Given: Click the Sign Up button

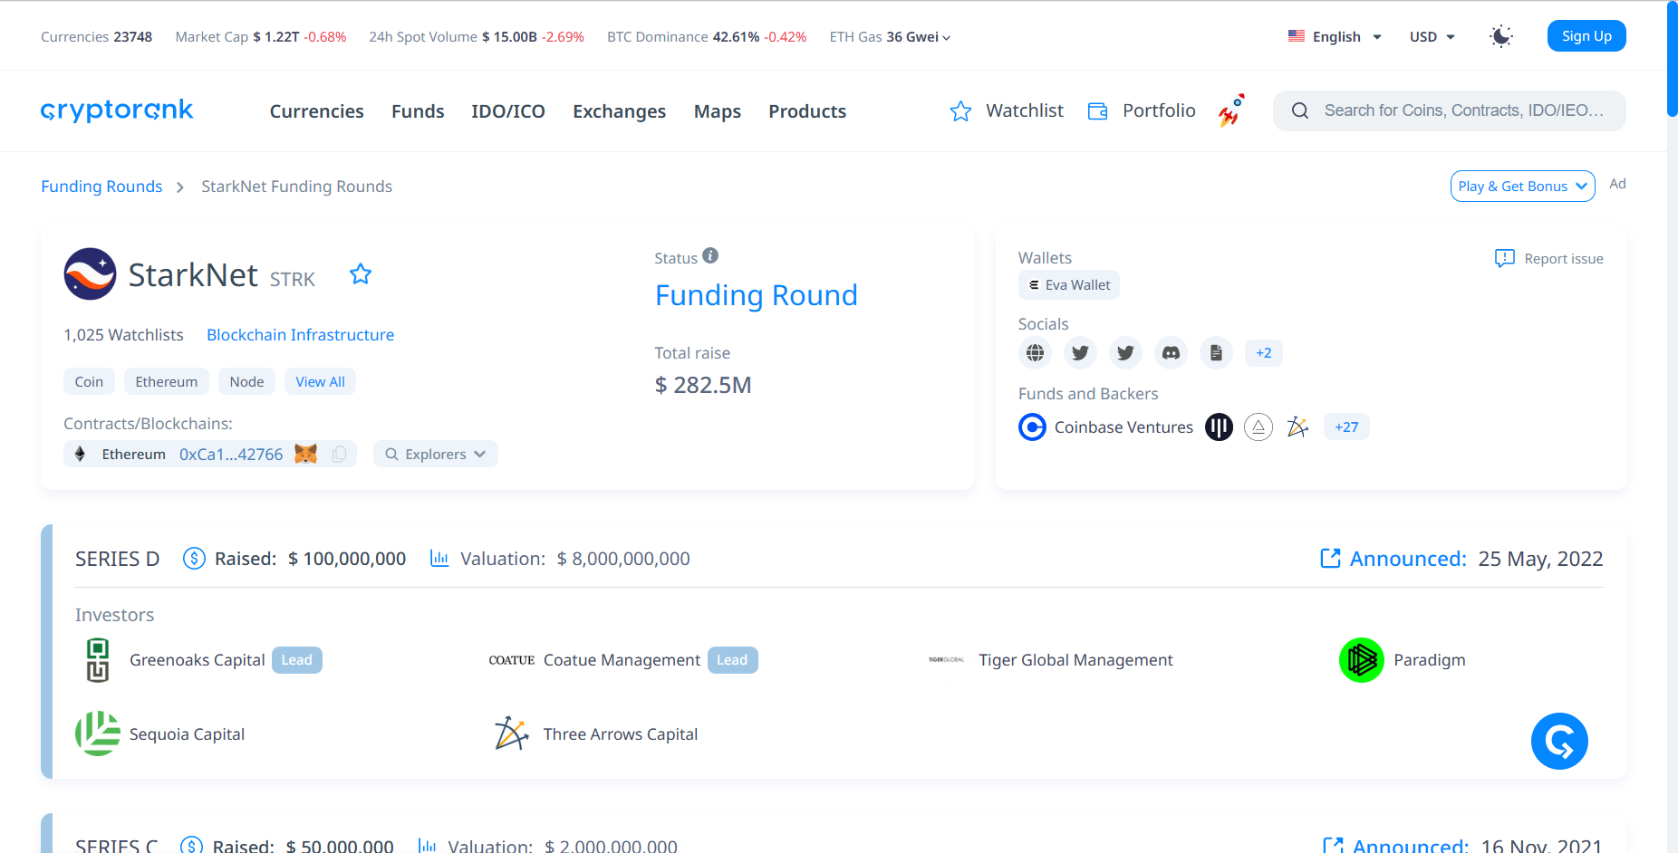Looking at the screenshot, I should pyautogui.click(x=1586, y=36).
